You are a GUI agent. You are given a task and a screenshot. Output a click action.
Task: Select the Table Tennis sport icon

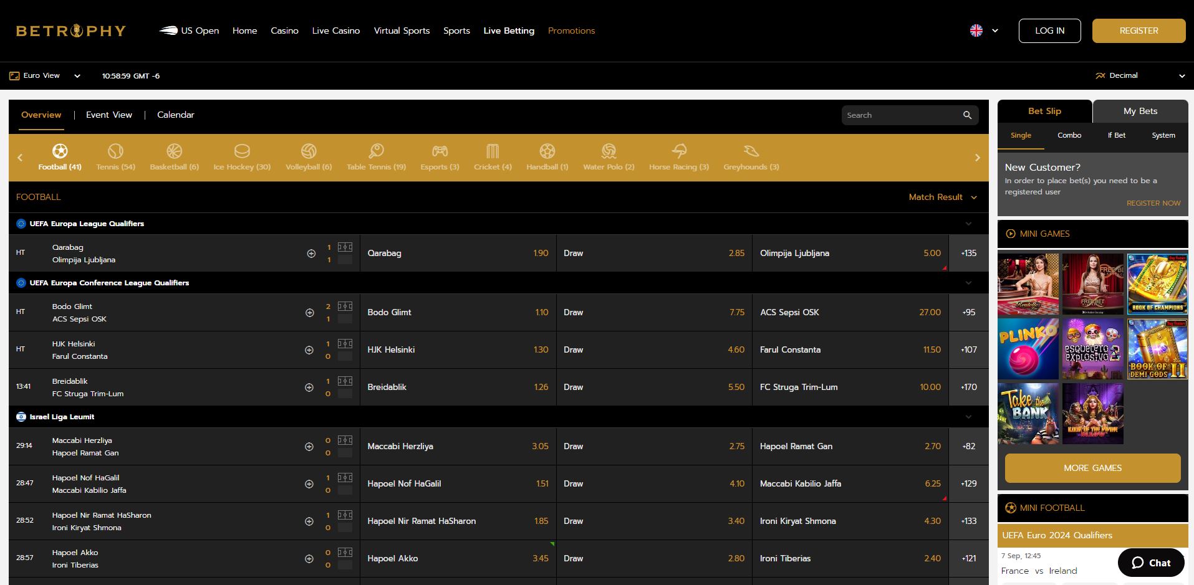[376, 151]
